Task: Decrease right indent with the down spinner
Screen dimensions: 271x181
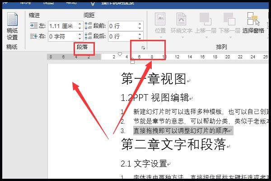Action: (79, 38)
